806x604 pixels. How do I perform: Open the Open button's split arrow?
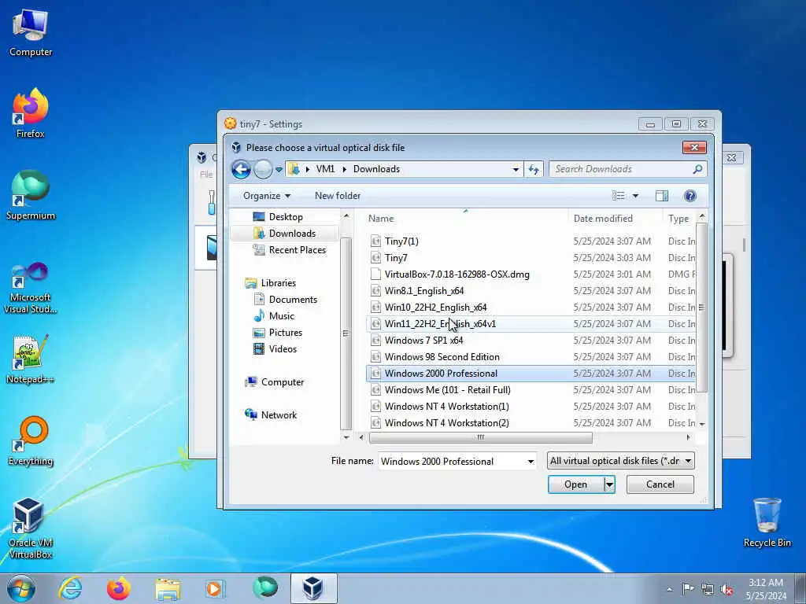[x=609, y=484]
